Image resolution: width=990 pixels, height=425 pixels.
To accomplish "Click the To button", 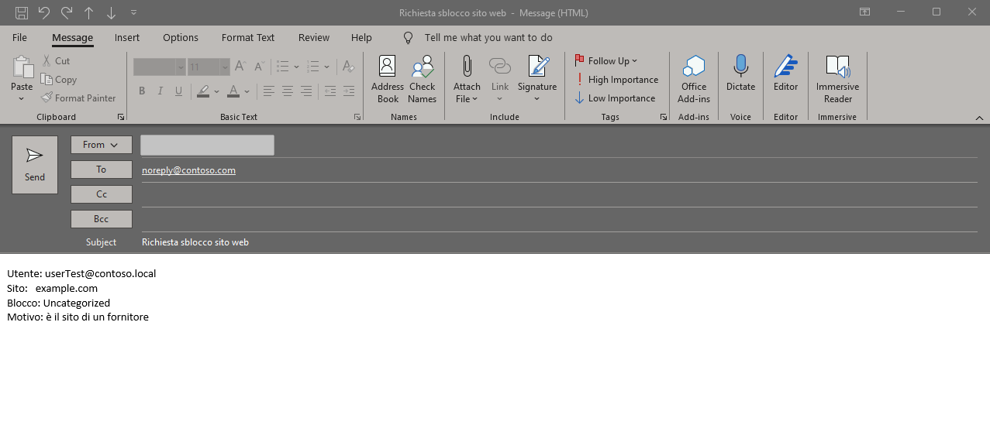I will (x=102, y=170).
